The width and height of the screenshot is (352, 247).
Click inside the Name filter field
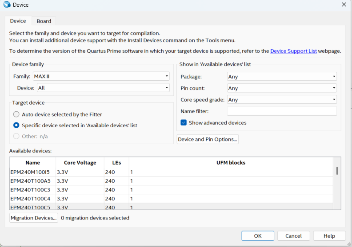pyautogui.click(x=282, y=111)
